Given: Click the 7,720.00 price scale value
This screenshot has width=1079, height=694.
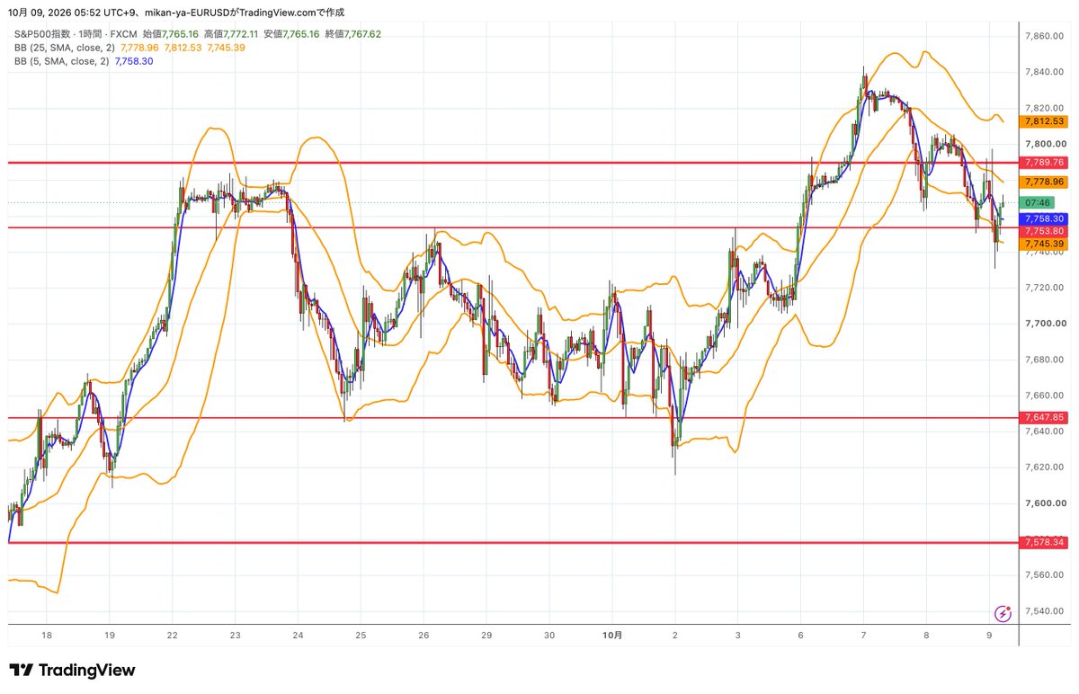Looking at the screenshot, I should point(1046,288).
